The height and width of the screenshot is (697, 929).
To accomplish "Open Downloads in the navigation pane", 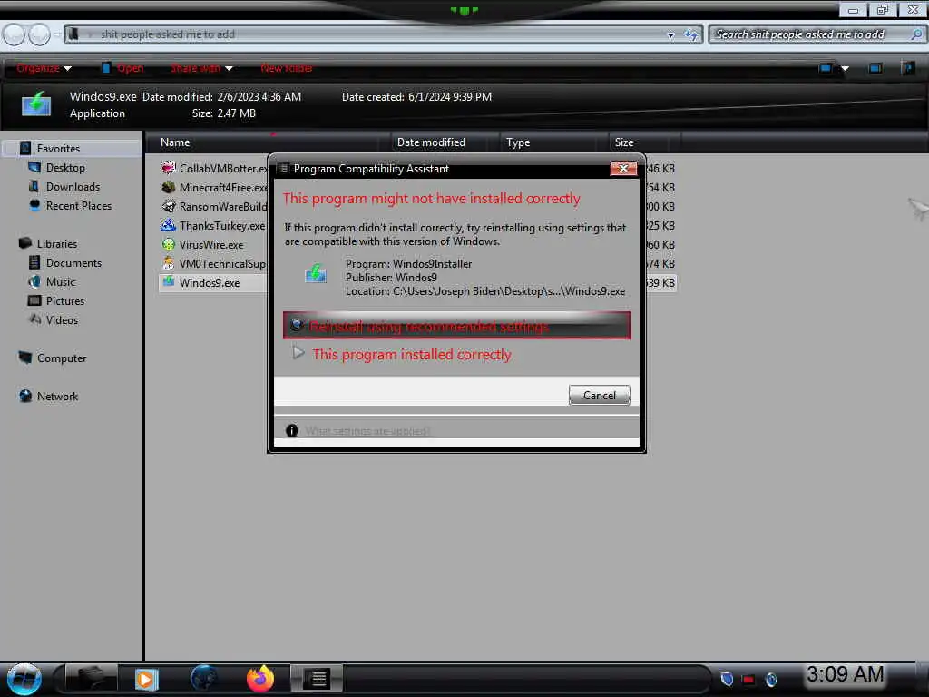I will [73, 187].
